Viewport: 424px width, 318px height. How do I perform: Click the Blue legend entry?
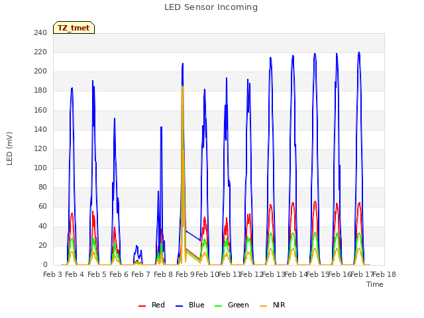tap(190, 305)
